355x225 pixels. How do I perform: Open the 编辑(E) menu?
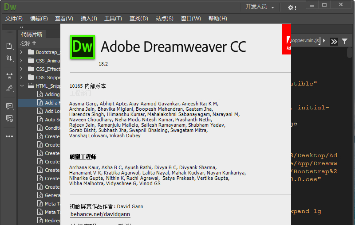pyautogui.click(x=39, y=19)
